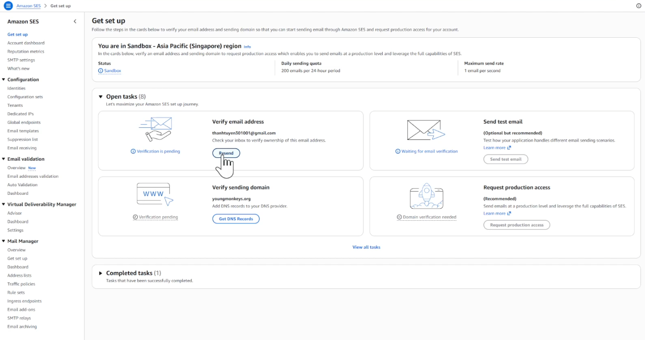Click the info circle icon at top right
Screen dimensions: 645x340
pyautogui.click(x=639, y=6)
